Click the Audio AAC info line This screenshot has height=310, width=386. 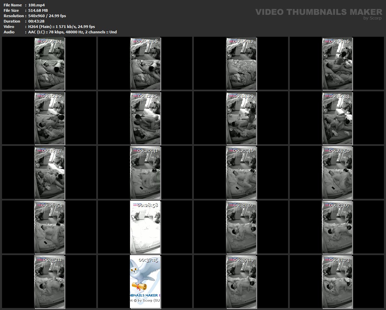coord(72,32)
